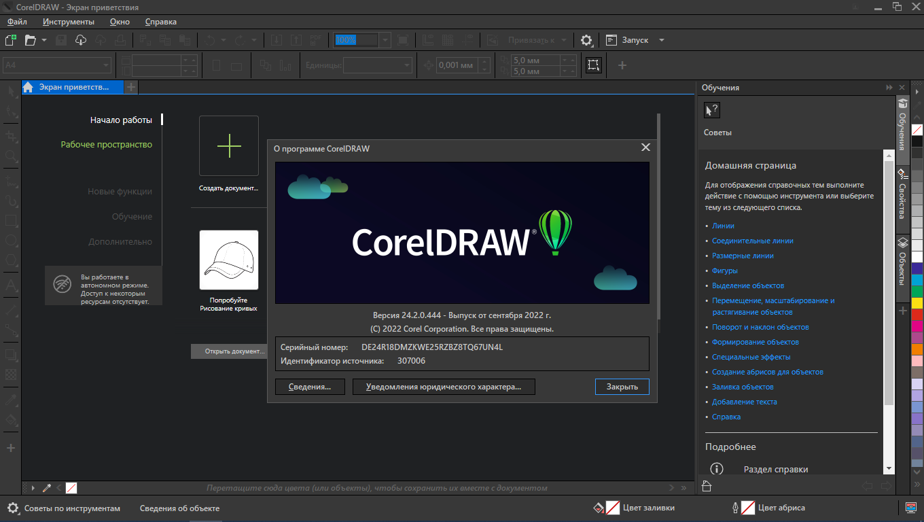Click Уведомления юридического характера button
Image resolution: width=924 pixels, height=522 pixels.
point(444,387)
